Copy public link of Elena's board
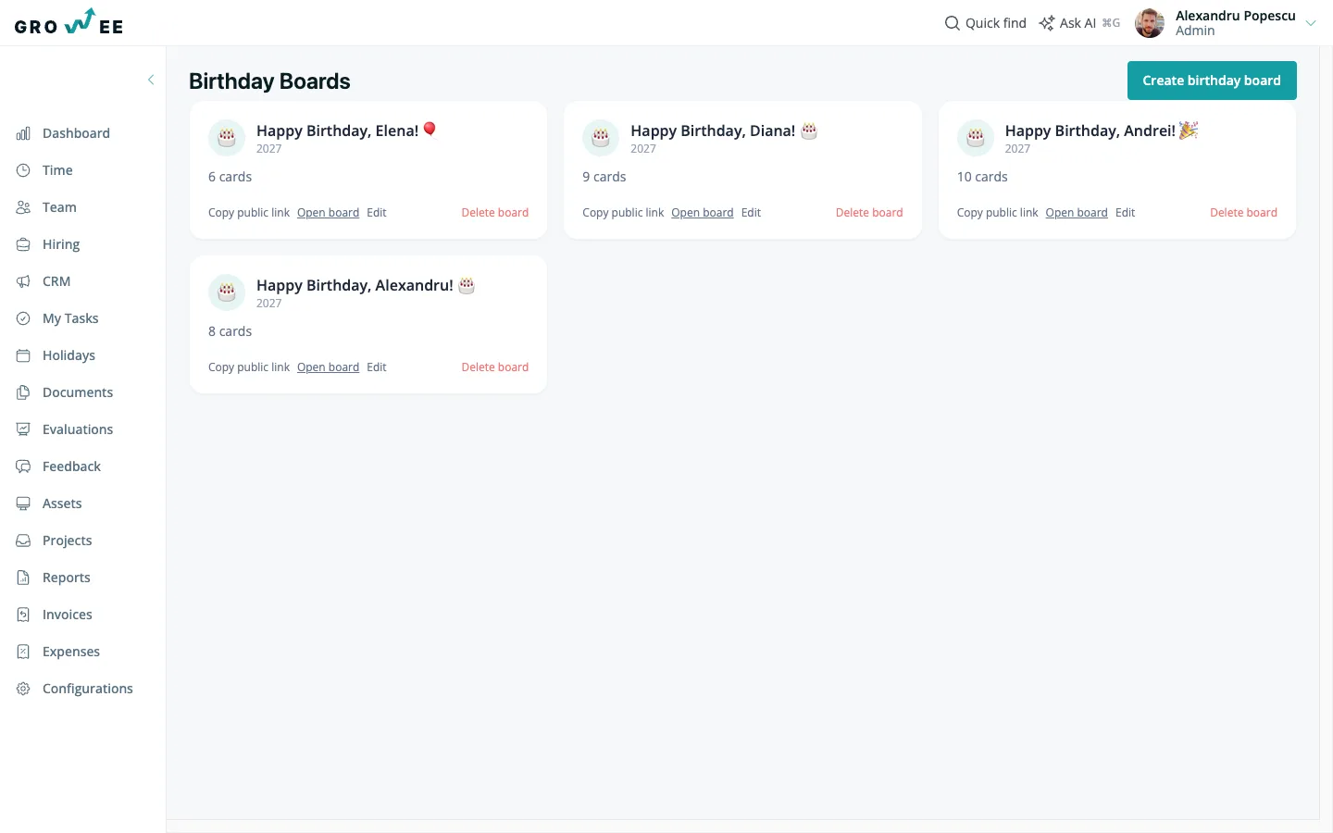The height and width of the screenshot is (833, 1333). coord(249,213)
